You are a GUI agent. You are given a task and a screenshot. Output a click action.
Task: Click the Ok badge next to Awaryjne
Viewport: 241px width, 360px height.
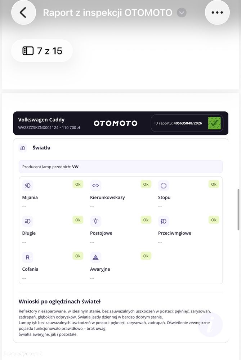(x=146, y=256)
